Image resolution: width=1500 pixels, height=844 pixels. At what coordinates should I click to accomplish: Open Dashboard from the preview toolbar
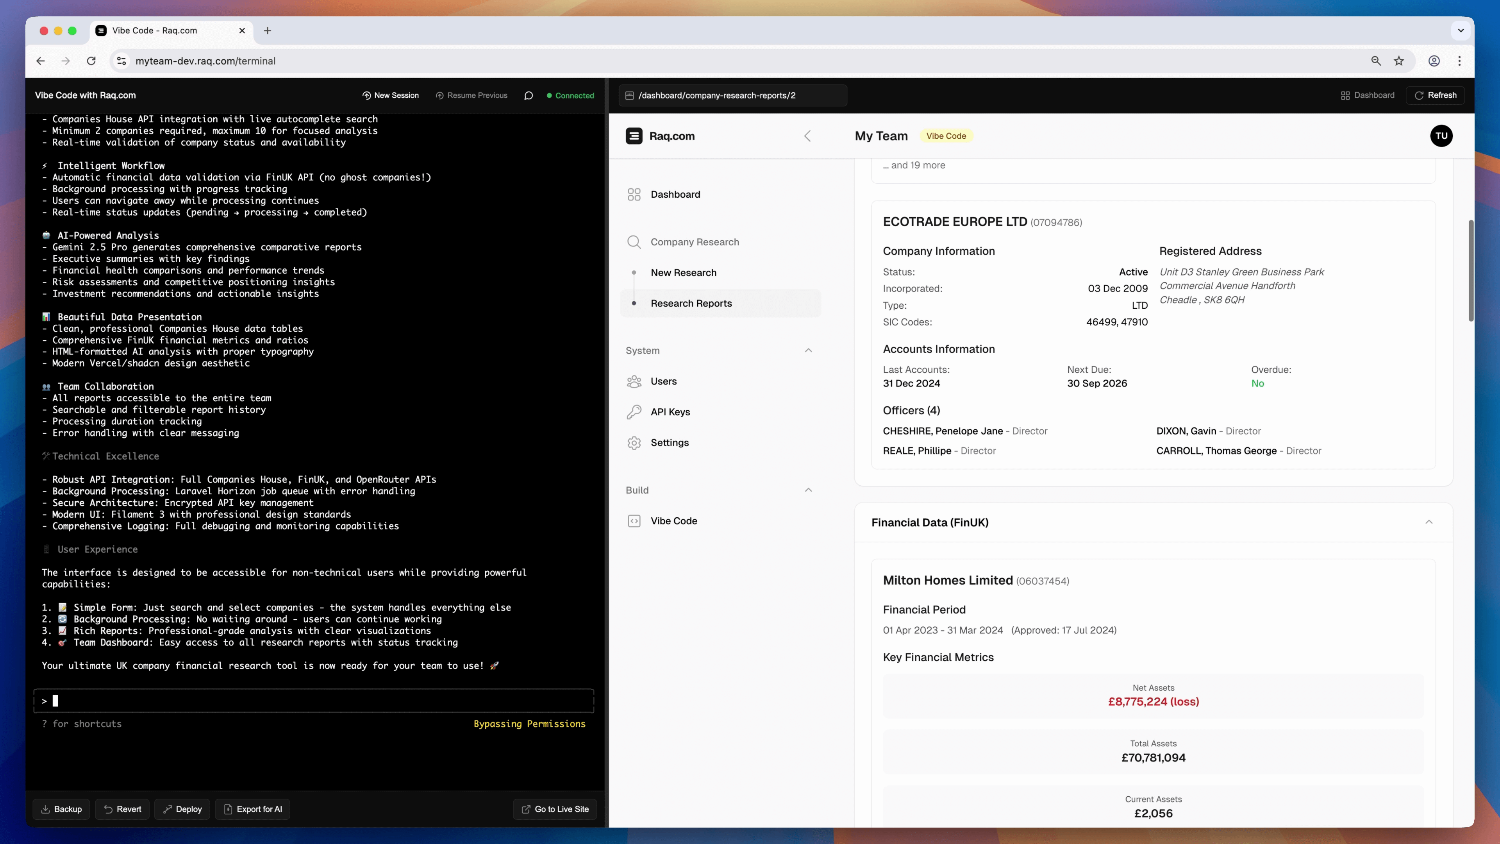tap(1367, 95)
